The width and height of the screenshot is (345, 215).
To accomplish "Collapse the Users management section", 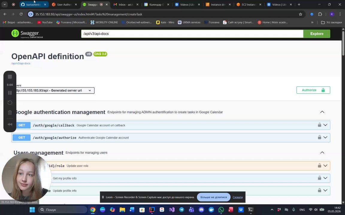I will pos(322,153).
